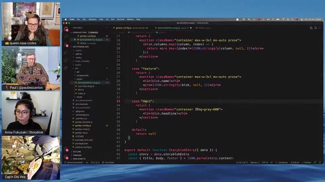
Task: Click Spaces indentation setting in status bar
Action: (254, 163)
